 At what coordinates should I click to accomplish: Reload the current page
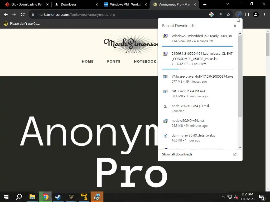23,15
